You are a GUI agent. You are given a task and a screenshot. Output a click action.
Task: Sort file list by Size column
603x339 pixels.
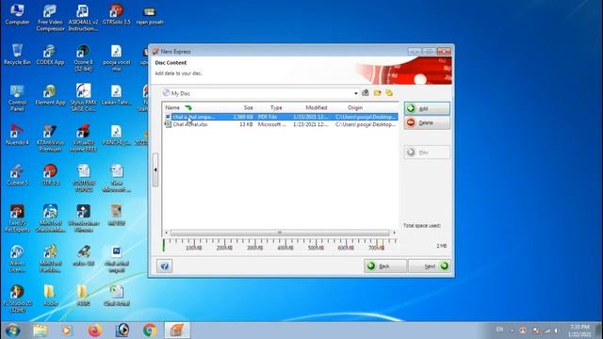tap(248, 107)
